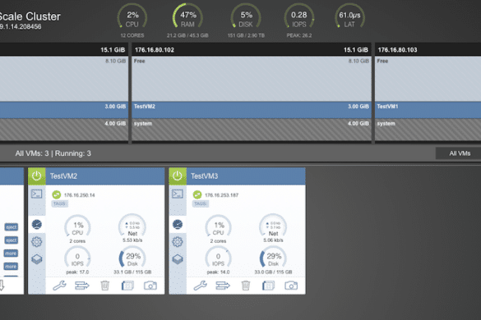Viewport: 481px width, 320px height.
Task: Click the clone VM icon on TestVM2
Action: pos(127,286)
